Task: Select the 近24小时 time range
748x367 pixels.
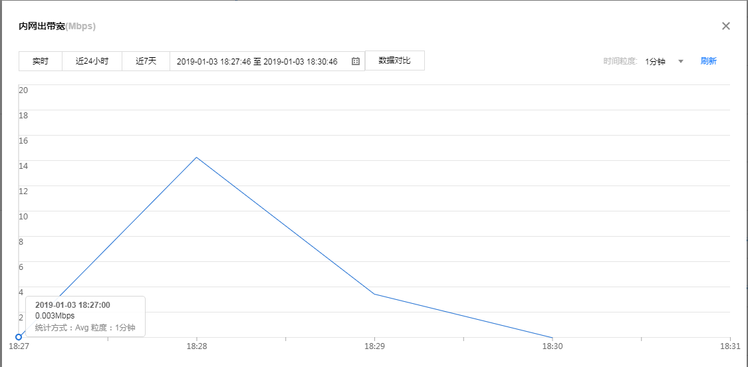Action: 92,61
